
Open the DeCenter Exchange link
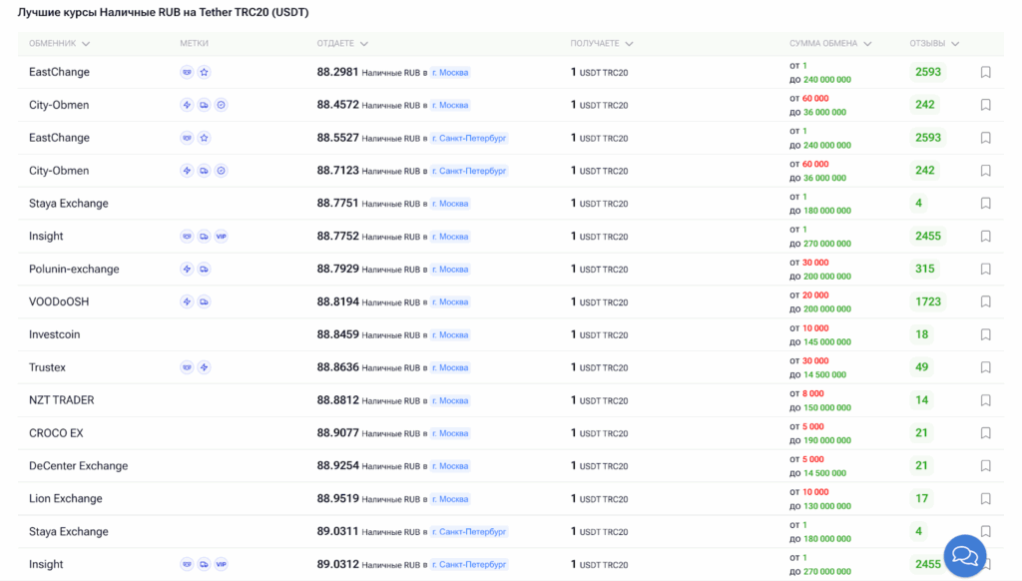pos(79,466)
